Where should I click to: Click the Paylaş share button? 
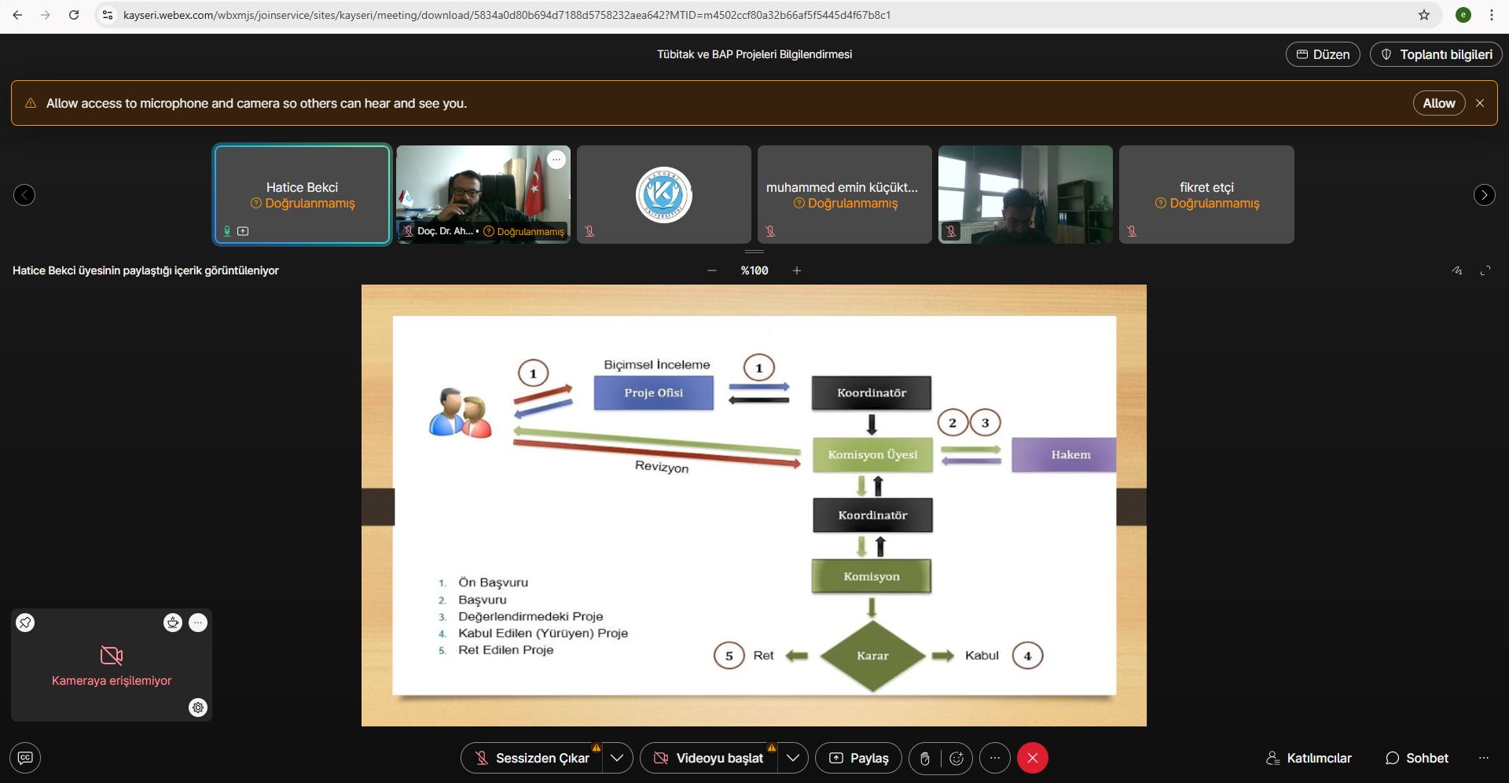tap(858, 758)
